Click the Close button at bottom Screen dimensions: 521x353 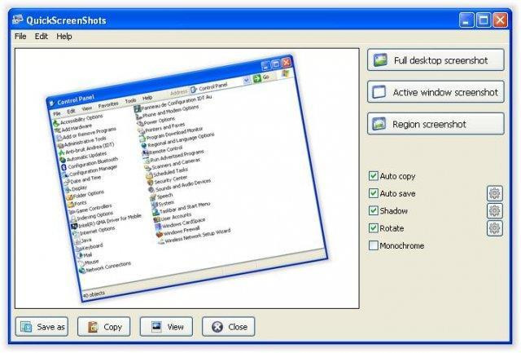[229, 327]
